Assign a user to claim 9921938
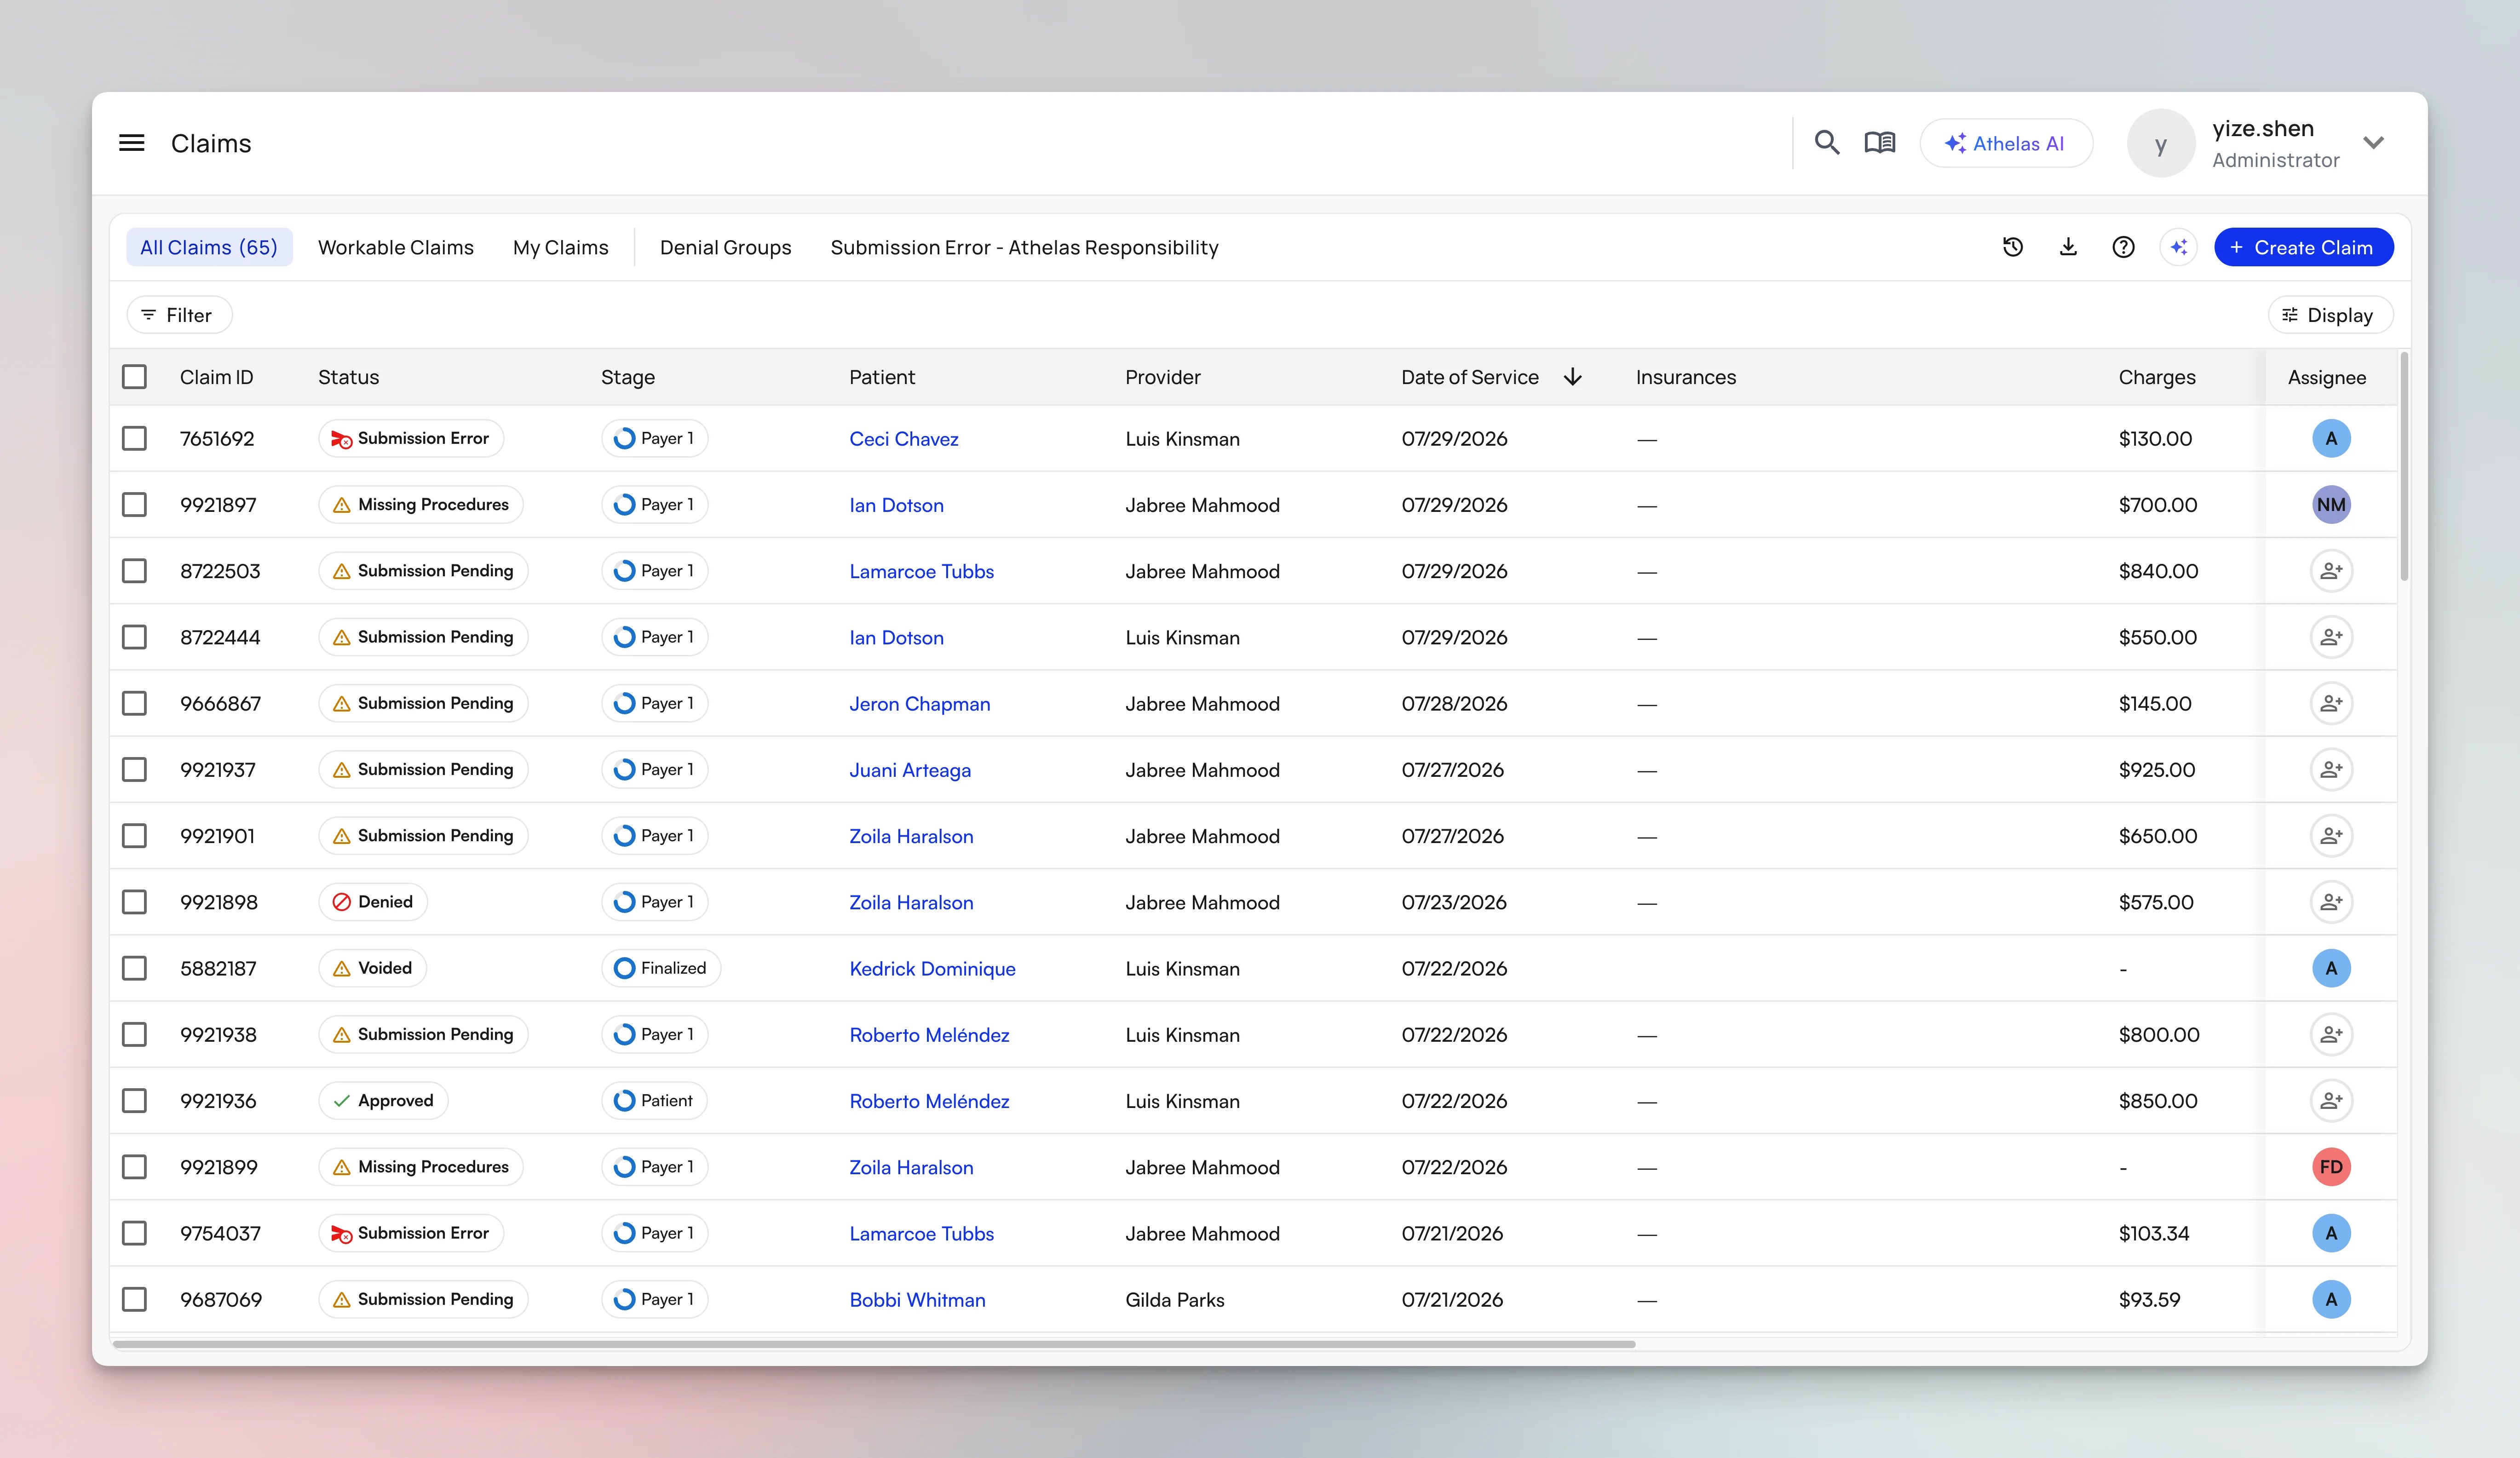The image size is (2520, 1458). (2331, 1034)
